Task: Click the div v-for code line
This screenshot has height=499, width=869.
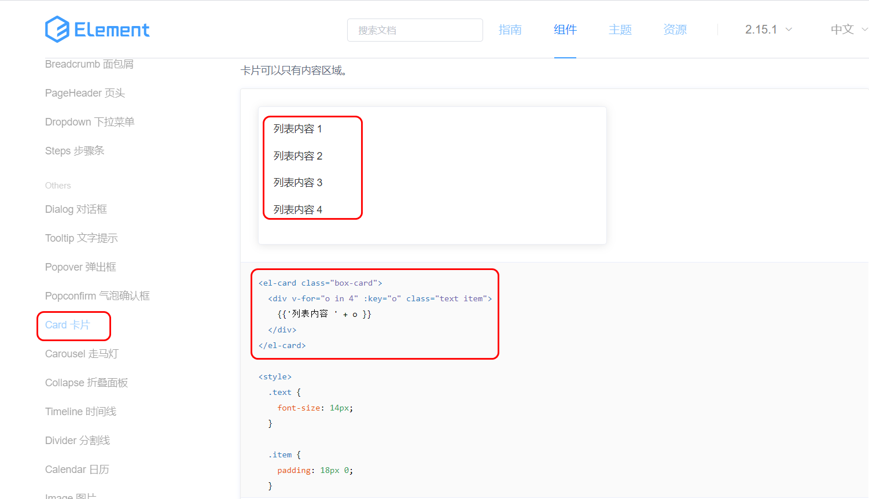Action: [x=380, y=299]
